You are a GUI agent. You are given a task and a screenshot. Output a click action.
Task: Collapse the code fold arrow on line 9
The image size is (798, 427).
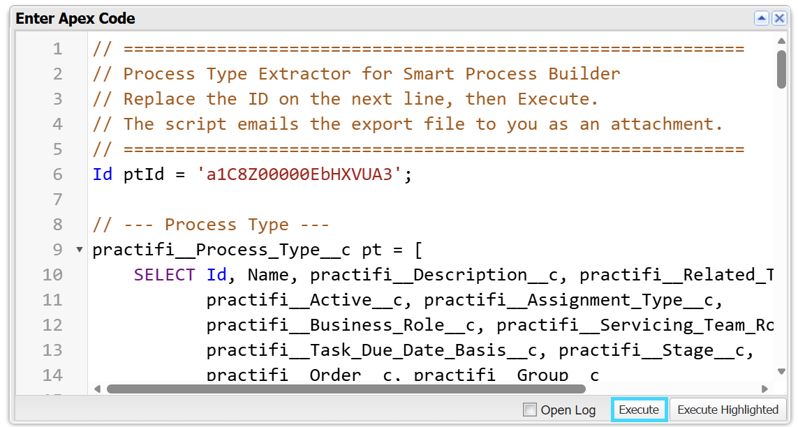[80, 250]
